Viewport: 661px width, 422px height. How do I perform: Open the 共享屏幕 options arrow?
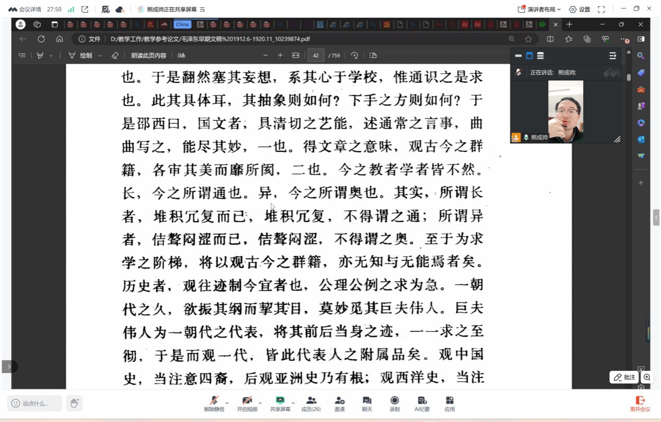tap(293, 403)
